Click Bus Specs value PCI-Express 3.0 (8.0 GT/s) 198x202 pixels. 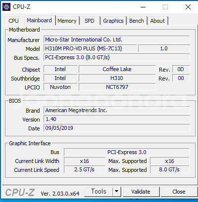(x=116, y=57)
